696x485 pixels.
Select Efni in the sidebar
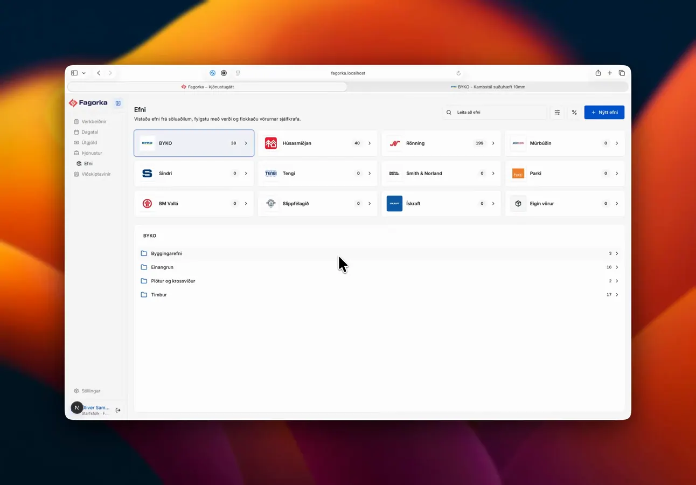(85, 163)
